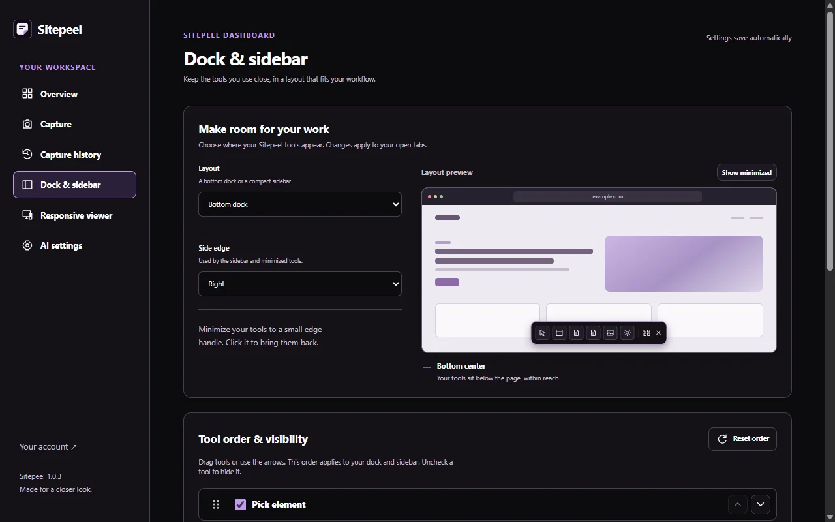This screenshot has height=522, width=835.
Task: Open the Capture page
Action: [x=74, y=124]
